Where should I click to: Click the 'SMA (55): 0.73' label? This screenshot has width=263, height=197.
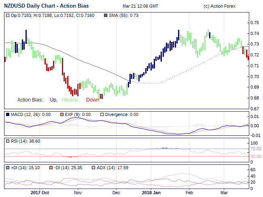tap(123, 16)
